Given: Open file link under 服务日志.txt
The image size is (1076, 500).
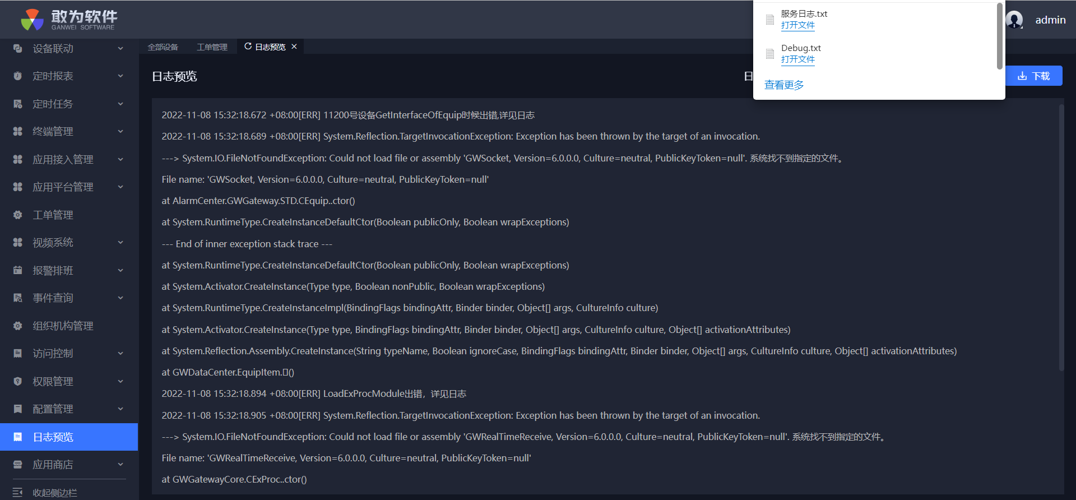Looking at the screenshot, I should pyautogui.click(x=798, y=25).
